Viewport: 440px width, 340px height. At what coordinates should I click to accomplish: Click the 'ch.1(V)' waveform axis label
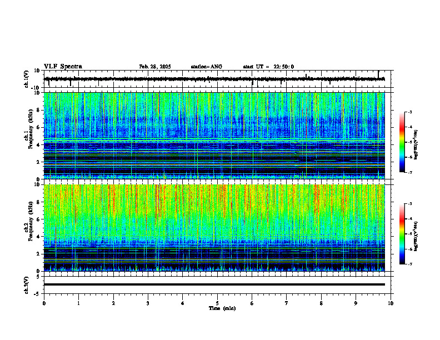[x=27, y=79]
